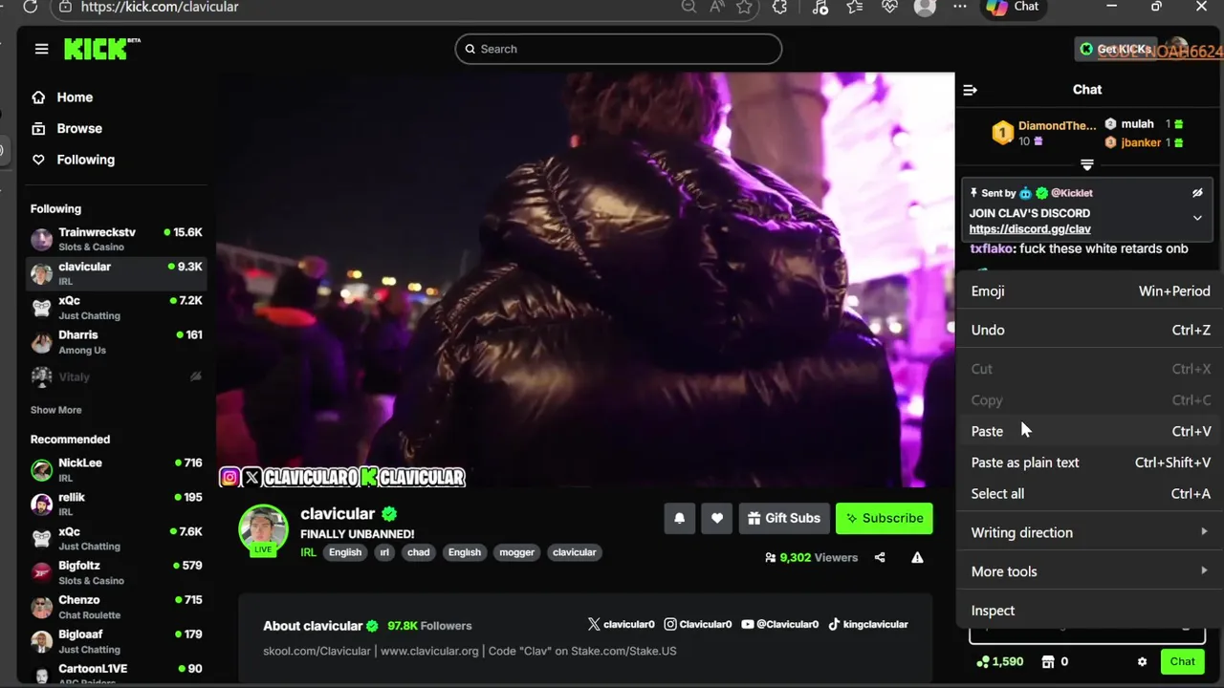This screenshot has height=688, width=1224.
Task: Open chat settings gear icon
Action: (x=1142, y=661)
